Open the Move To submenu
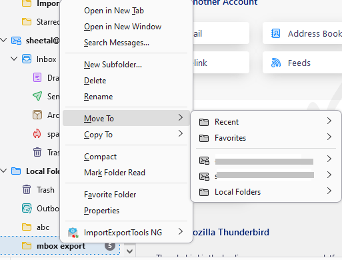This screenshot has height=260, width=342. click(x=126, y=118)
